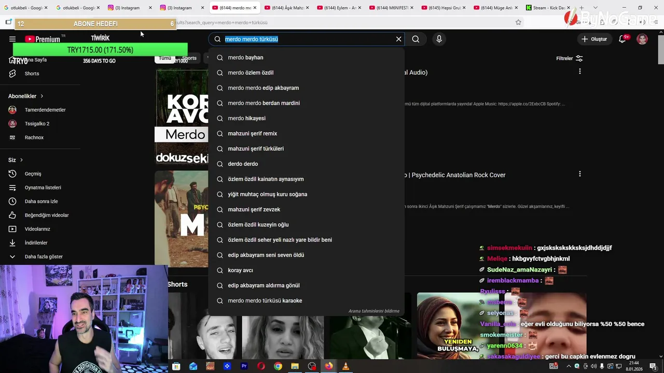
Task: Select the Tümü filter chip
Action: pos(165,58)
